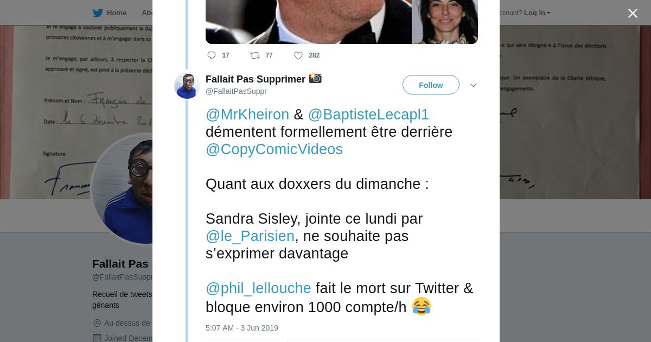
Task: Close the tweet overlay with the X
Action: 633,14
